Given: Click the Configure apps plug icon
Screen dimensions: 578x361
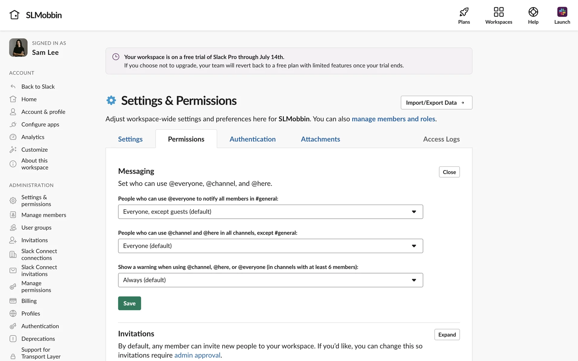Looking at the screenshot, I should [13, 125].
